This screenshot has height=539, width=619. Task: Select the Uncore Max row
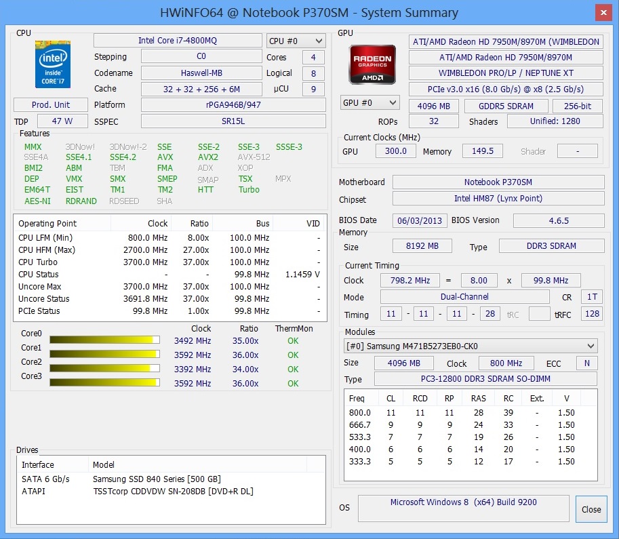coord(169,287)
